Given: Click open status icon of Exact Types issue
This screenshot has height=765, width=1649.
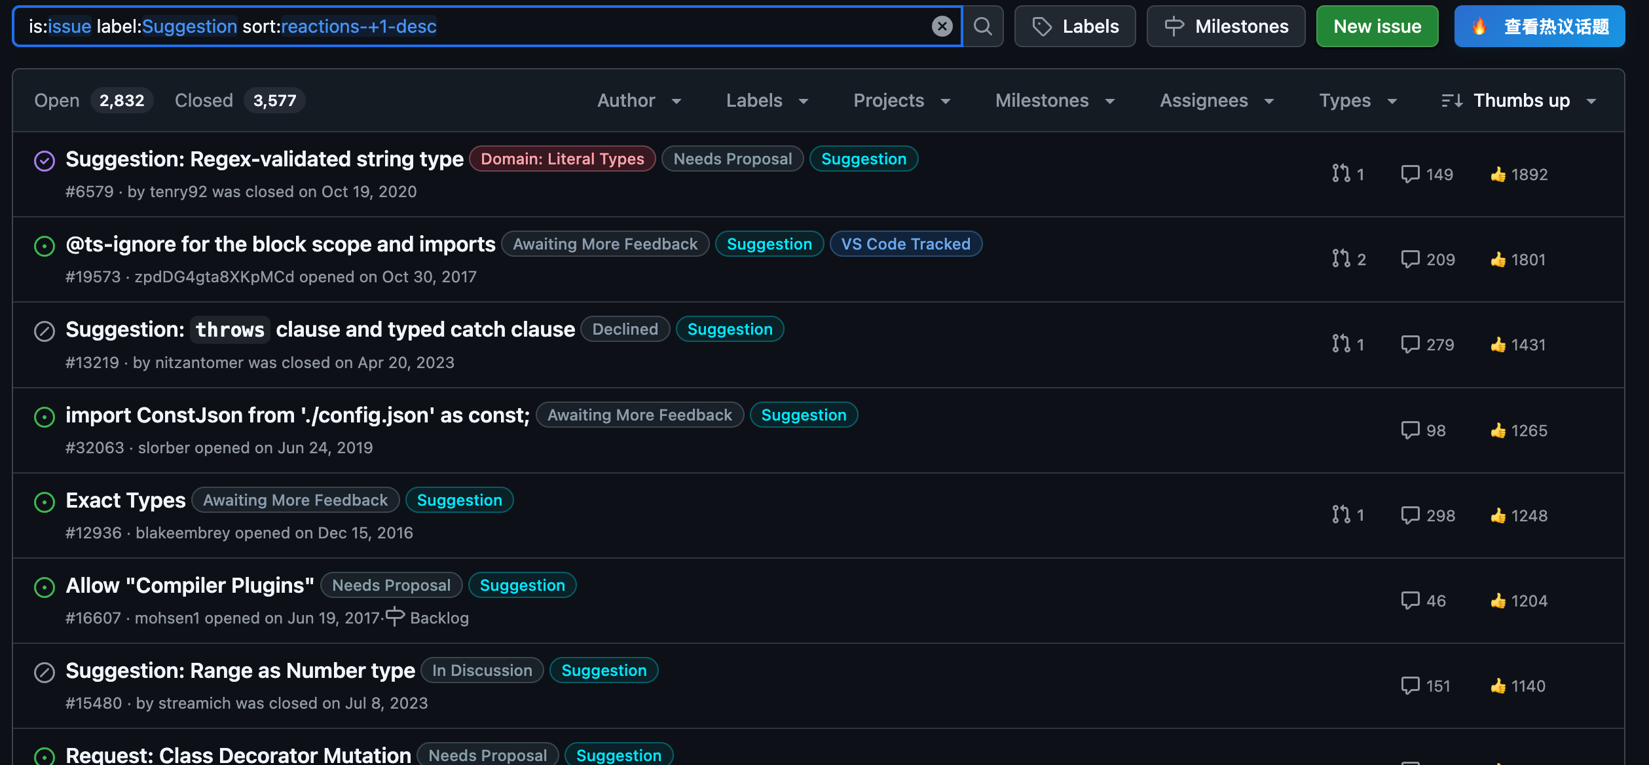Looking at the screenshot, I should click(x=44, y=502).
